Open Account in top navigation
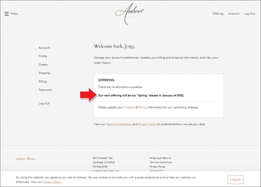 coord(234,14)
